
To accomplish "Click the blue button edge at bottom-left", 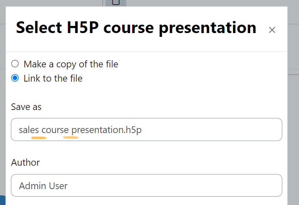I will pos(3,200).
